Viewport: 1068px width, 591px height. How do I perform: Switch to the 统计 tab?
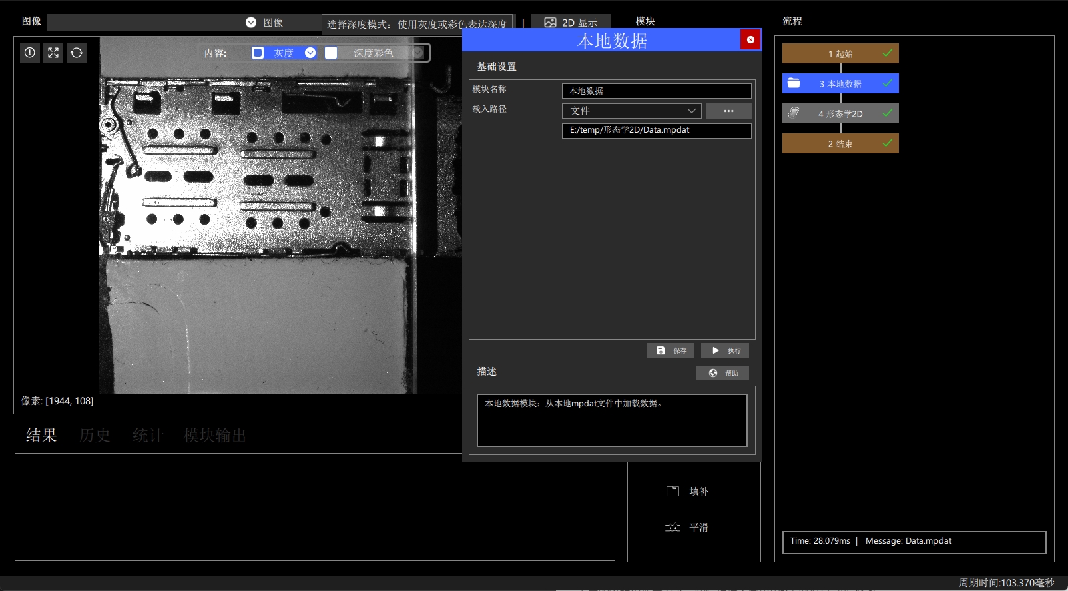tap(148, 436)
